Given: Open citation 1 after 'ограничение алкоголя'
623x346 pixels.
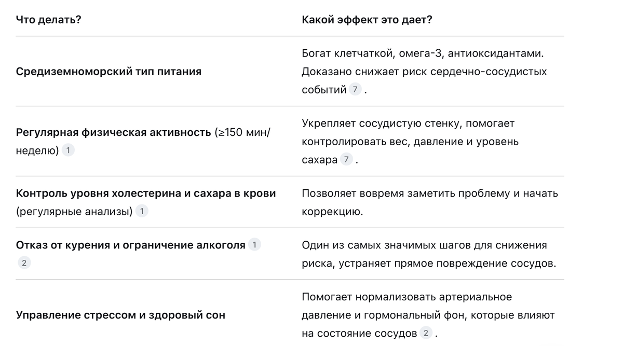Looking at the screenshot, I should click(254, 245).
